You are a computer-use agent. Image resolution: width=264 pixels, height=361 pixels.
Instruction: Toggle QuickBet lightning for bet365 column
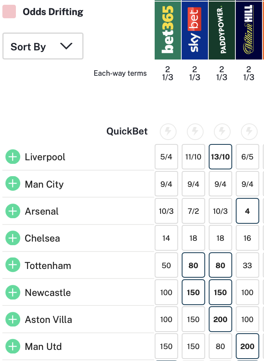point(168,131)
